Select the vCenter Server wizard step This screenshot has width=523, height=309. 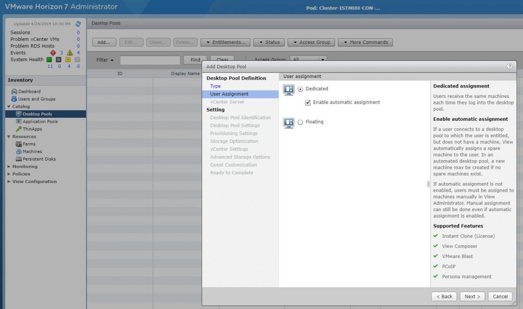pyautogui.click(x=227, y=102)
